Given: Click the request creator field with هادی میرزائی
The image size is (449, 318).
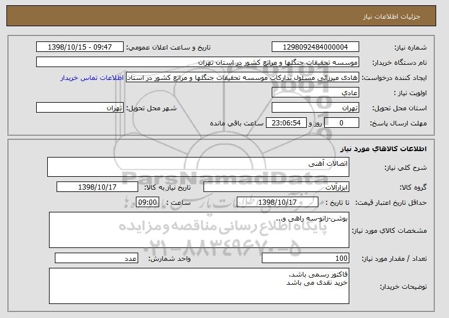Looking at the screenshot, I should [243, 78].
